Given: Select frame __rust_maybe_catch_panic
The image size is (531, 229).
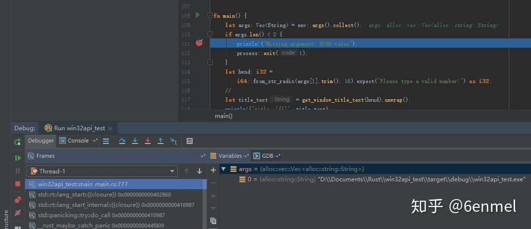Looking at the screenshot, I should point(114,225).
